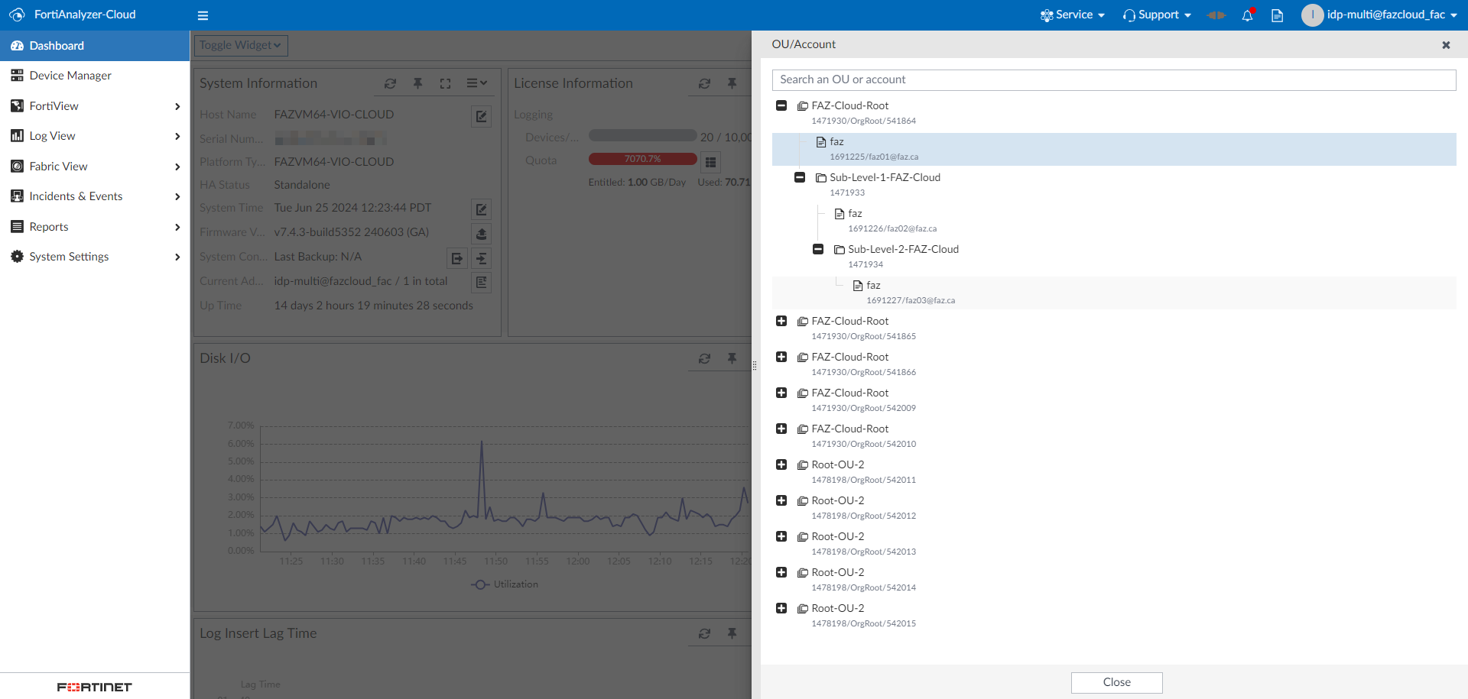Open the notifications bell

[x=1248, y=15]
